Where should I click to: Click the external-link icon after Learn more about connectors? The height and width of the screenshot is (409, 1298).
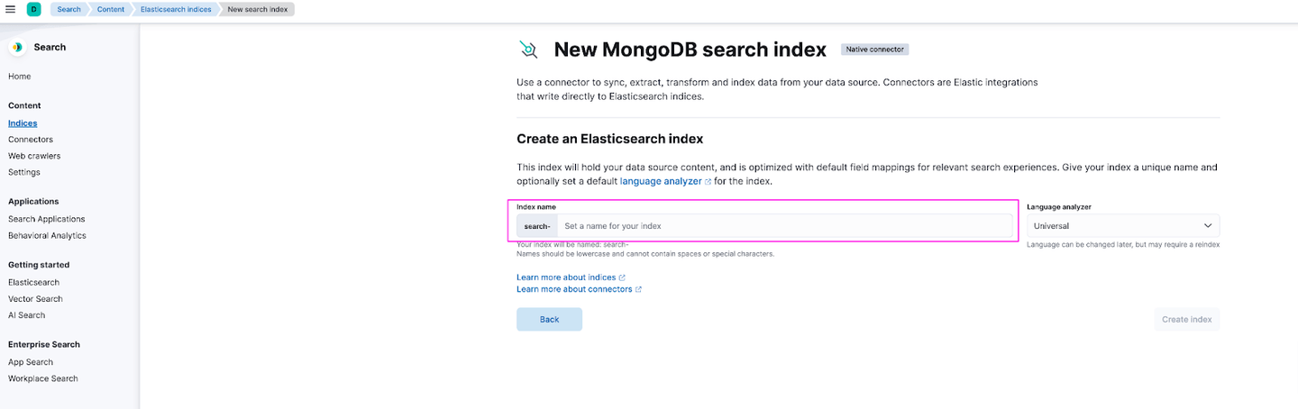click(x=638, y=290)
